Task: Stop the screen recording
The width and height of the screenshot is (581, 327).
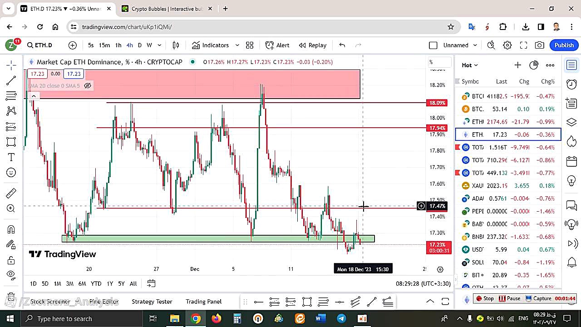Action: coord(485,298)
